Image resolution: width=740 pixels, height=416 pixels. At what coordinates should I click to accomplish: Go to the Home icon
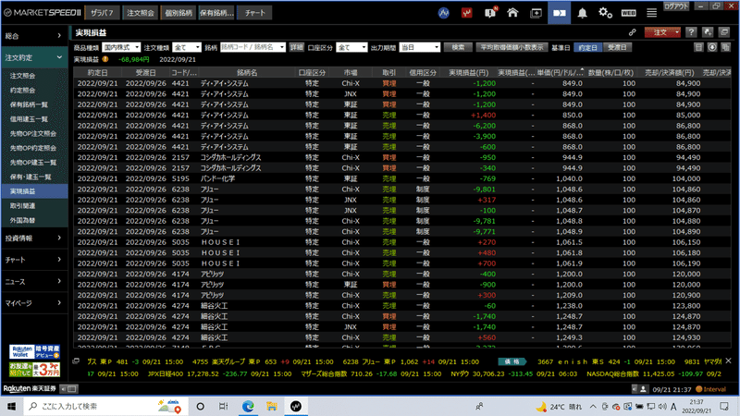pos(512,13)
